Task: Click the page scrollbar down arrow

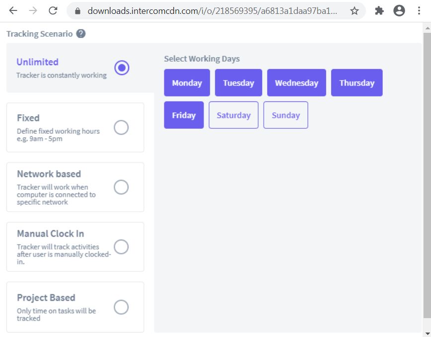Action: (x=428, y=333)
